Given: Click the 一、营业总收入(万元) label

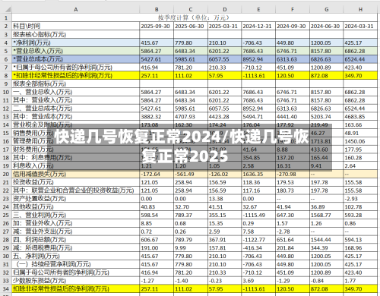Looking at the screenshot, I should (x=43, y=92).
